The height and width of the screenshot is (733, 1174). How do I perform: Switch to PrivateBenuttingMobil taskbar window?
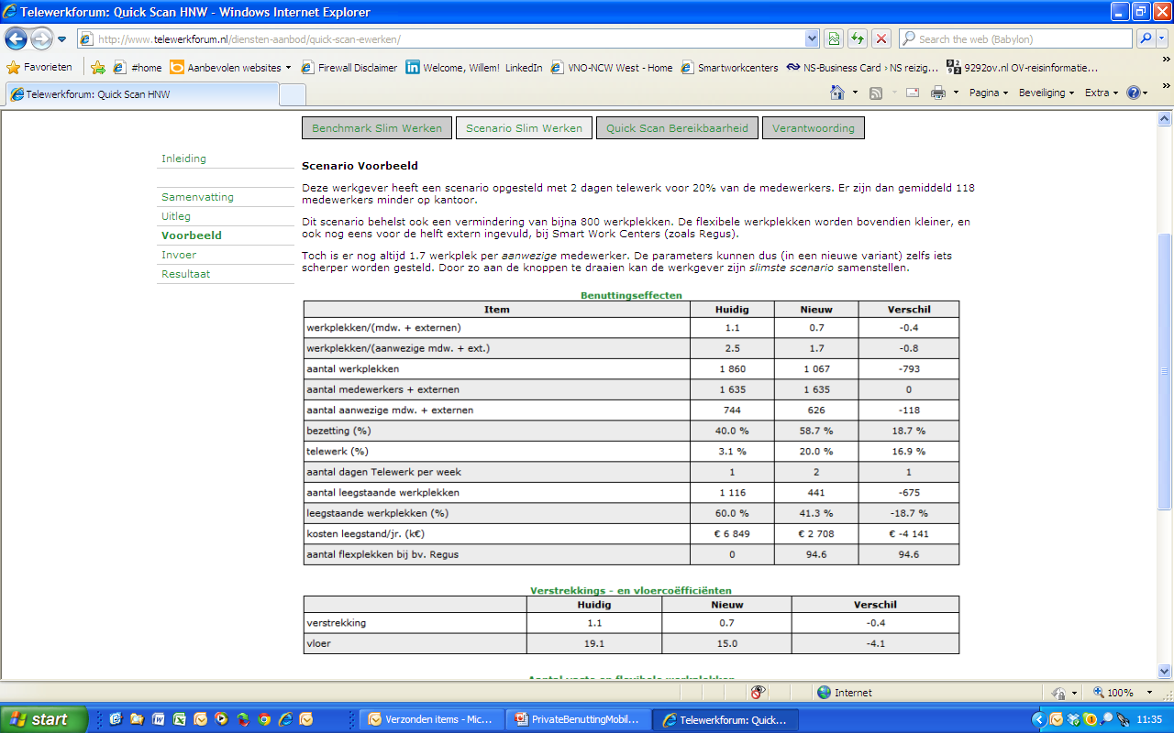[x=579, y=719]
